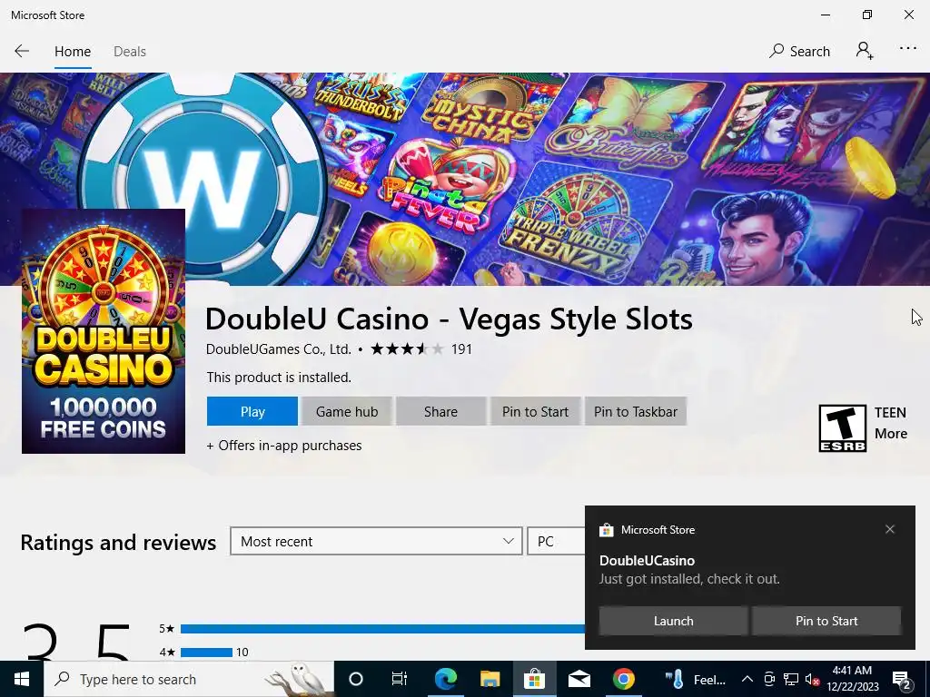
Task: Open the Action Center notifications icon
Action: click(x=902, y=680)
